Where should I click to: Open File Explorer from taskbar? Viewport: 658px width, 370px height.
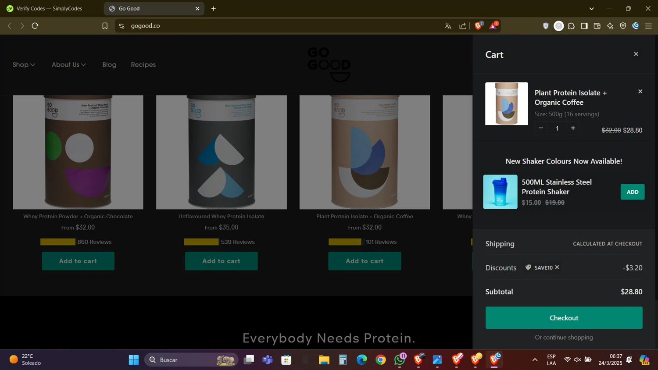coord(324,360)
